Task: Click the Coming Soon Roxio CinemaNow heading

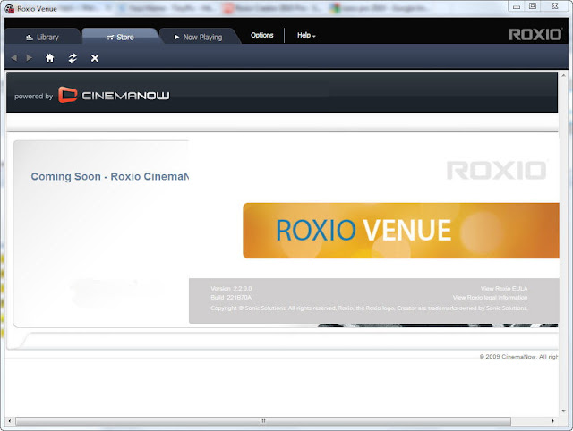Action: coord(109,176)
